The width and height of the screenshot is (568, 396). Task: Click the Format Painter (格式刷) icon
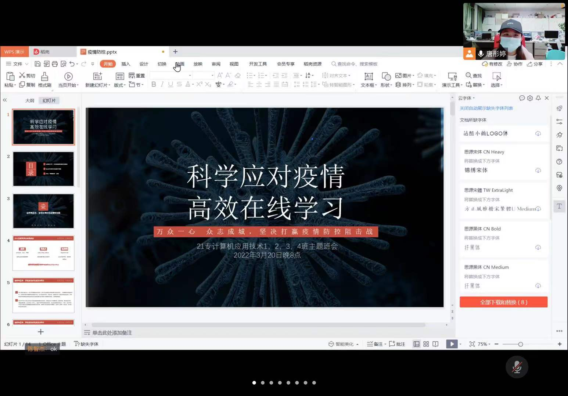click(x=44, y=77)
